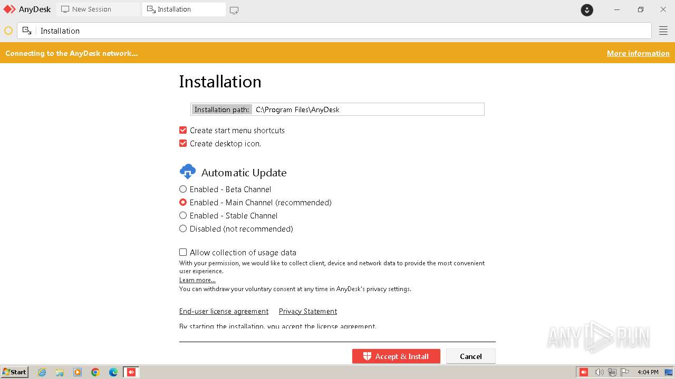The height and width of the screenshot is (379, 675).
Task: Select Enabled - Beta Channel option
Action: tap(183, 189)
